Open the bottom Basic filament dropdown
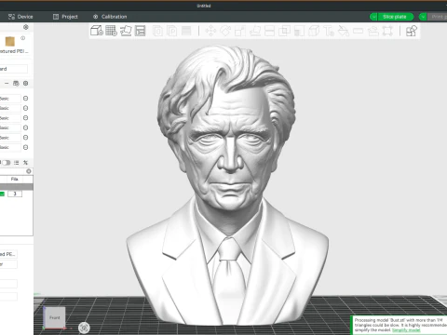447x335 pixels. [10, 147]
